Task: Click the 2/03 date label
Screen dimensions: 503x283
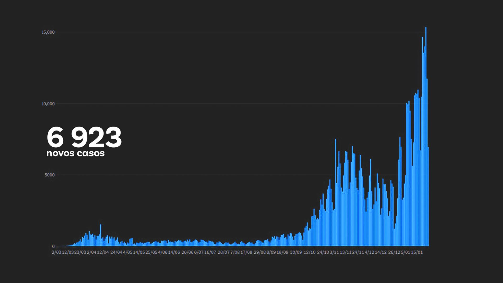Action: 56,252
